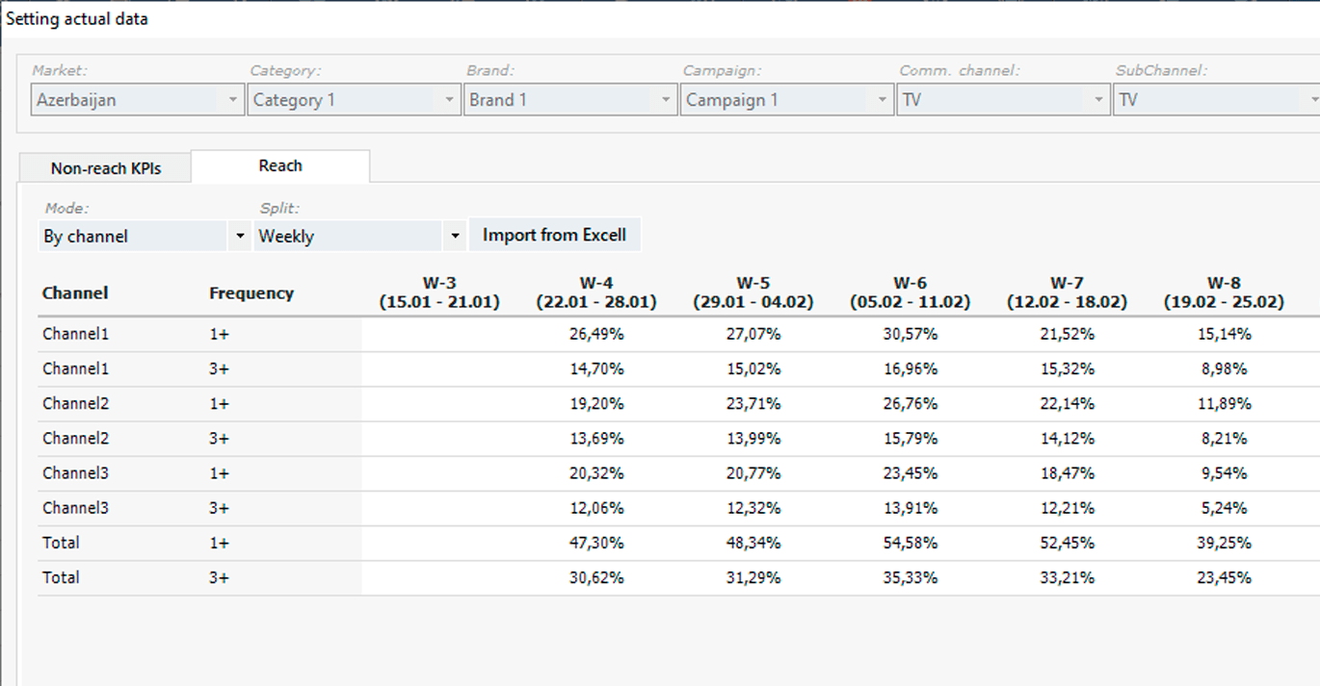Click the 35,33% cell

(x=911, y=578)
